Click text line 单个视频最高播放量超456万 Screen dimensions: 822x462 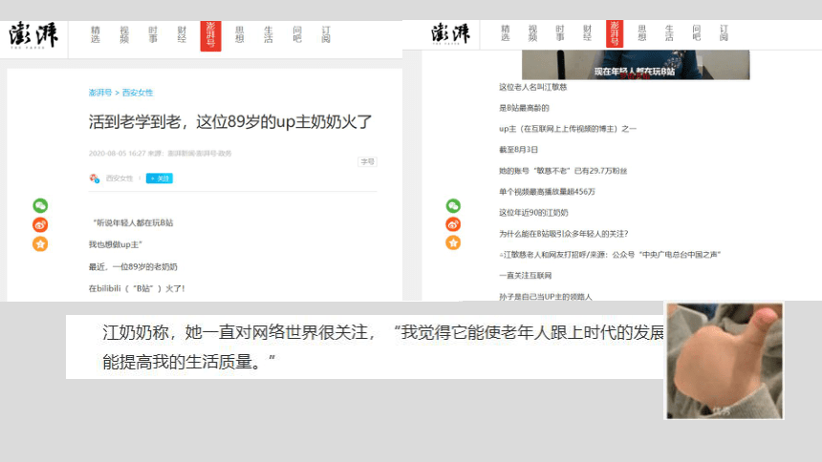(x=548, y=192)
